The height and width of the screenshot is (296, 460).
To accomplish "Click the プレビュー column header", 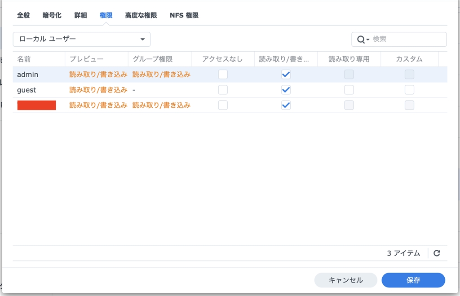I will (x=87, y=59).
